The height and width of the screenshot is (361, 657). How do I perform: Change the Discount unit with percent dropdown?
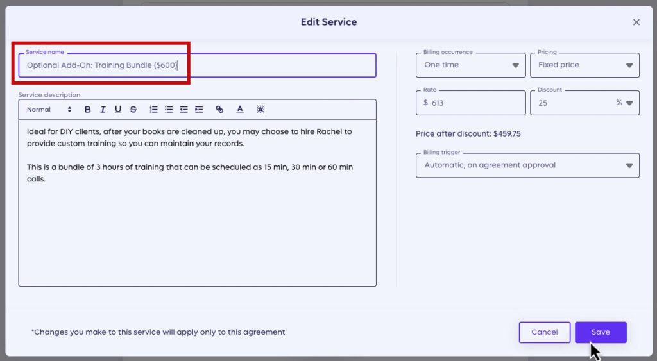[624, 103]
